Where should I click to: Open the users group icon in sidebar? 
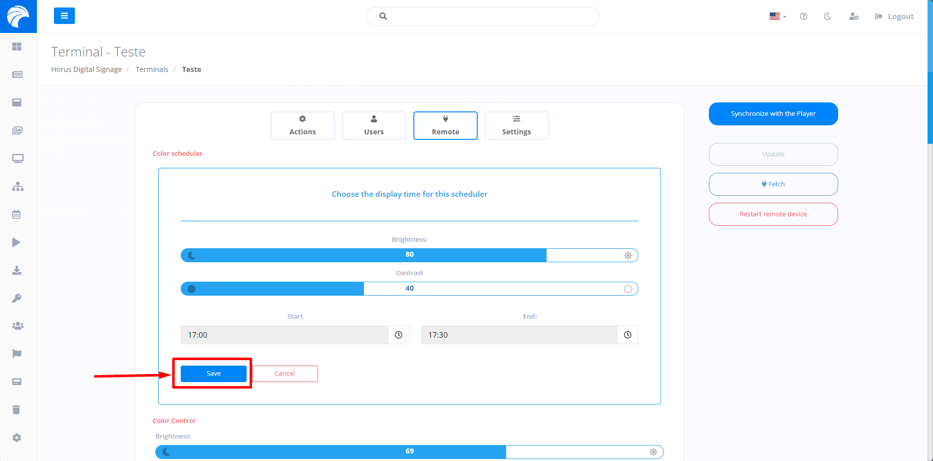(x=17, y=326)
